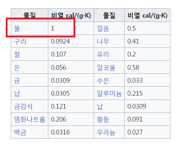Click the 알코올 link

[x=106, y=68]
